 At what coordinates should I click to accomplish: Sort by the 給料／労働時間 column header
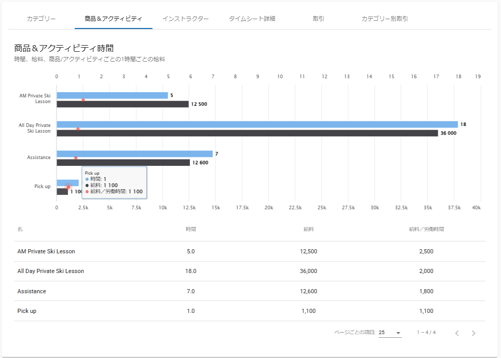click(426, 229)
